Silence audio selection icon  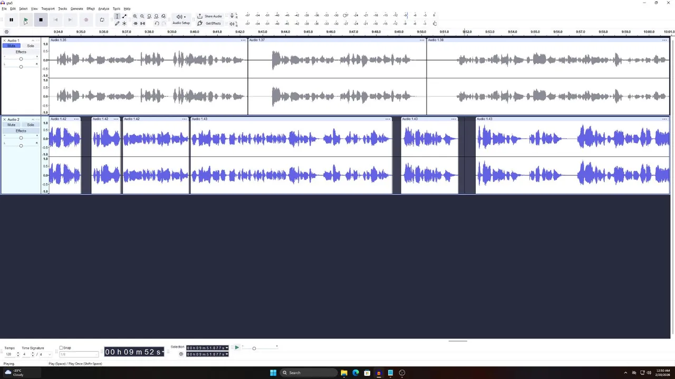[x=142, y=23]
